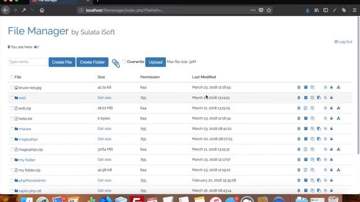Click the paperclip attach-file icon
The image size is (360, 202).
coord(116,63)
